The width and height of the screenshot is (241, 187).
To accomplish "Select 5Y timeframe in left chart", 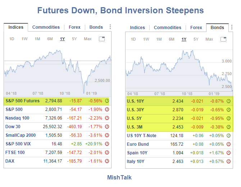I will tap(74, 39).
